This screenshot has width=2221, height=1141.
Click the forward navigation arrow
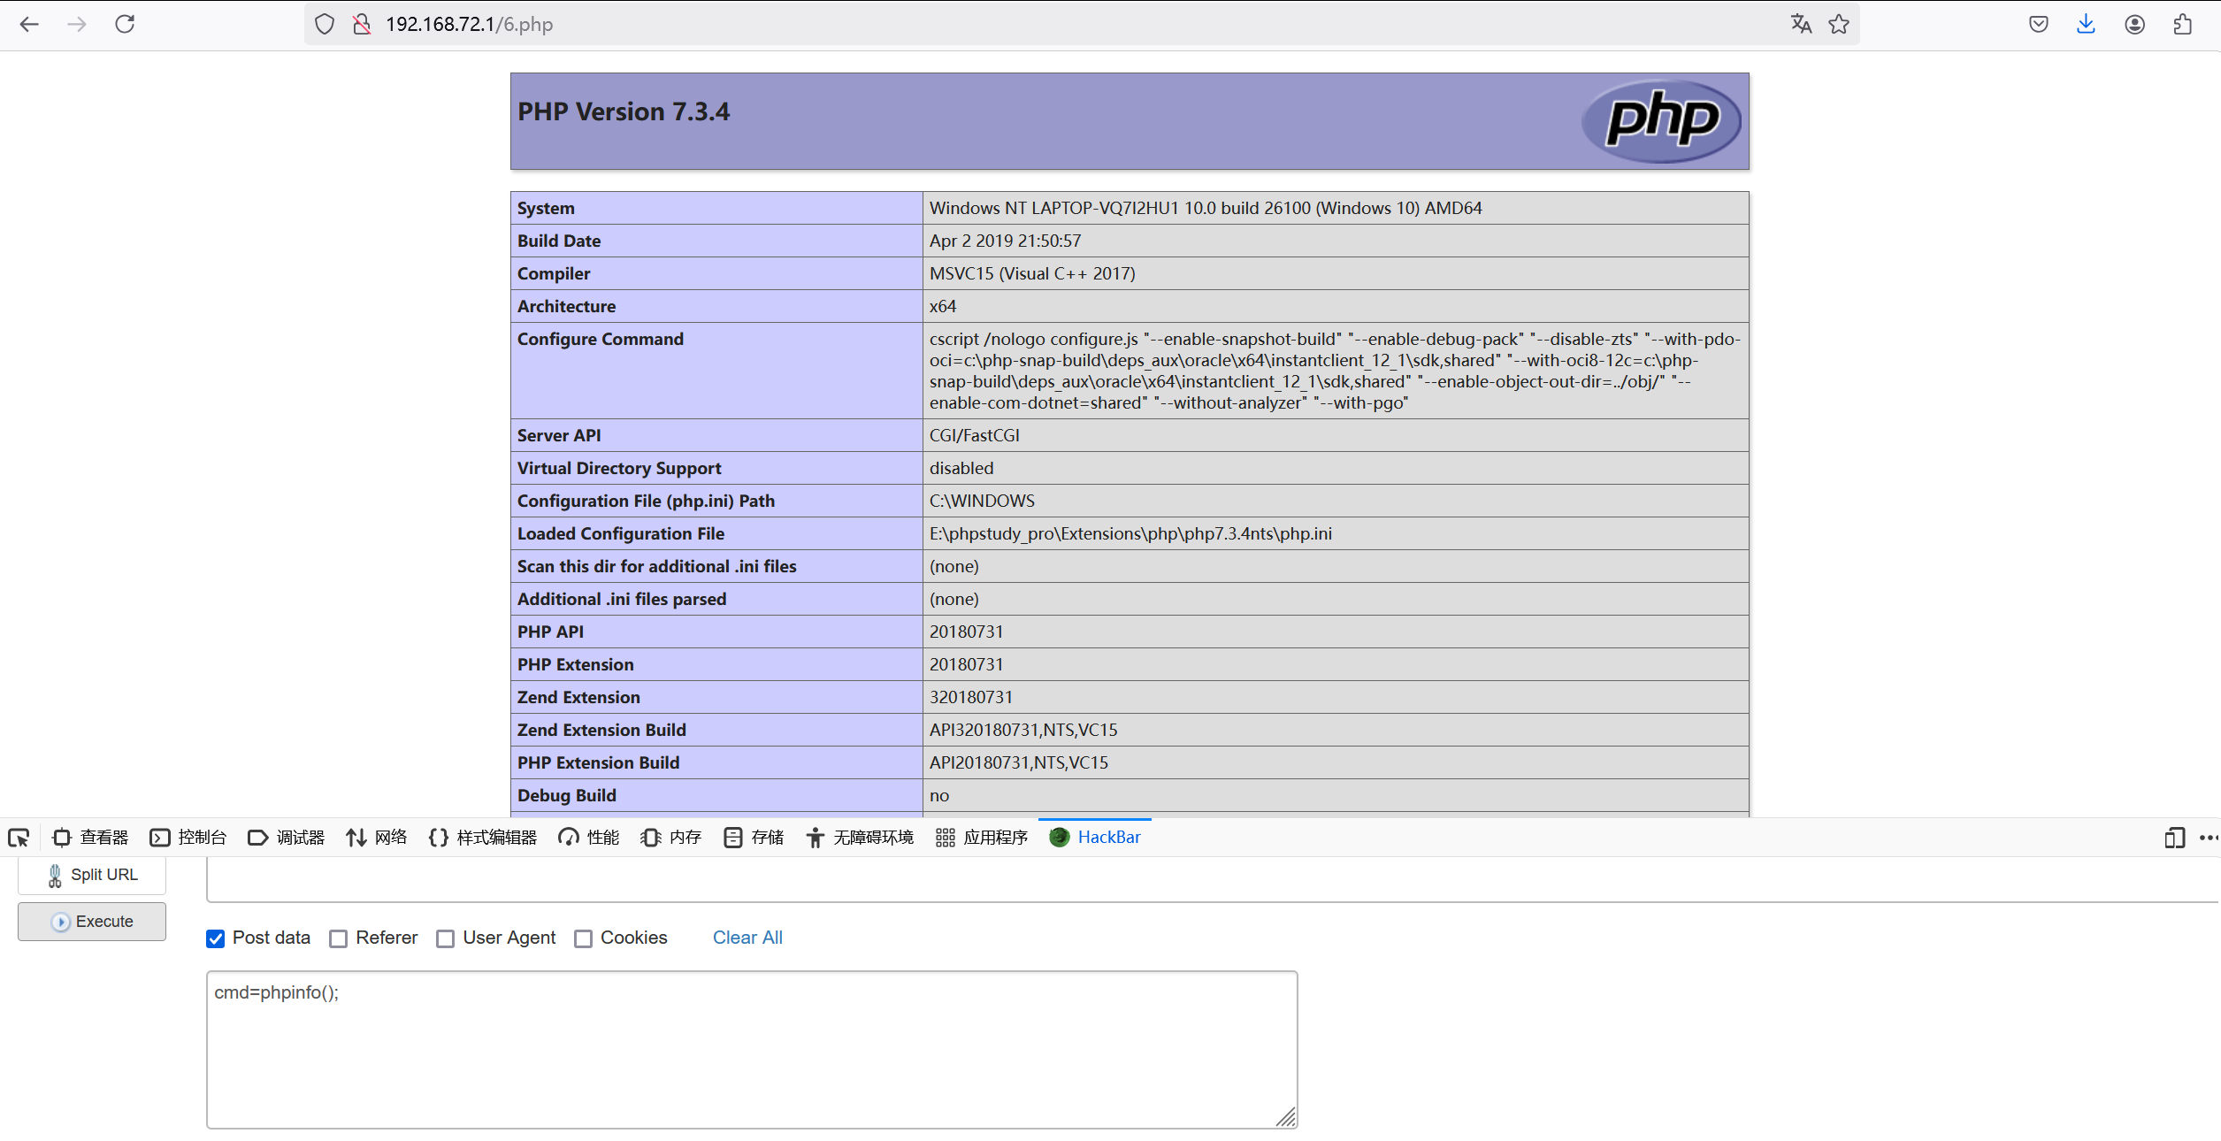77,24
